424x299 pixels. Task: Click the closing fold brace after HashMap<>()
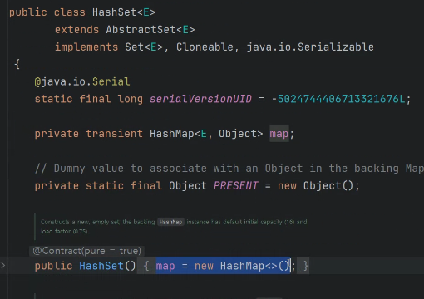[306, 266]
